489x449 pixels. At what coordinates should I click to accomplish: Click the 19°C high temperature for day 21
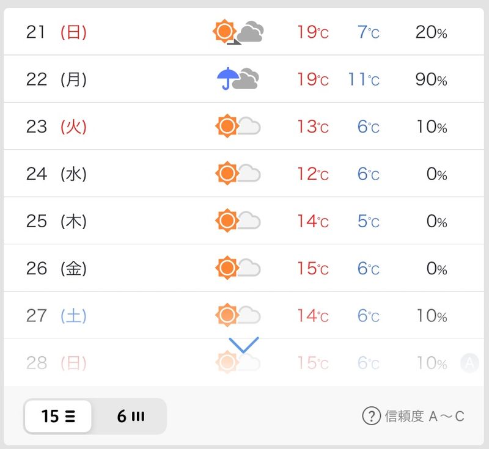pyautogui.click(x=313, y=32)
